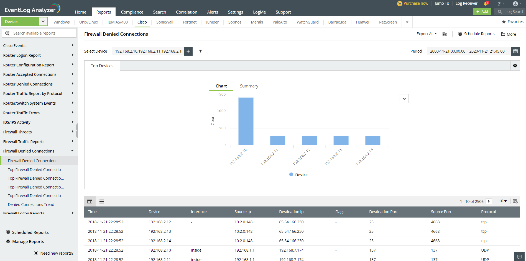526x261 pixels.
Task: Expand the chart options chevron
Action: tap(404, 99)
